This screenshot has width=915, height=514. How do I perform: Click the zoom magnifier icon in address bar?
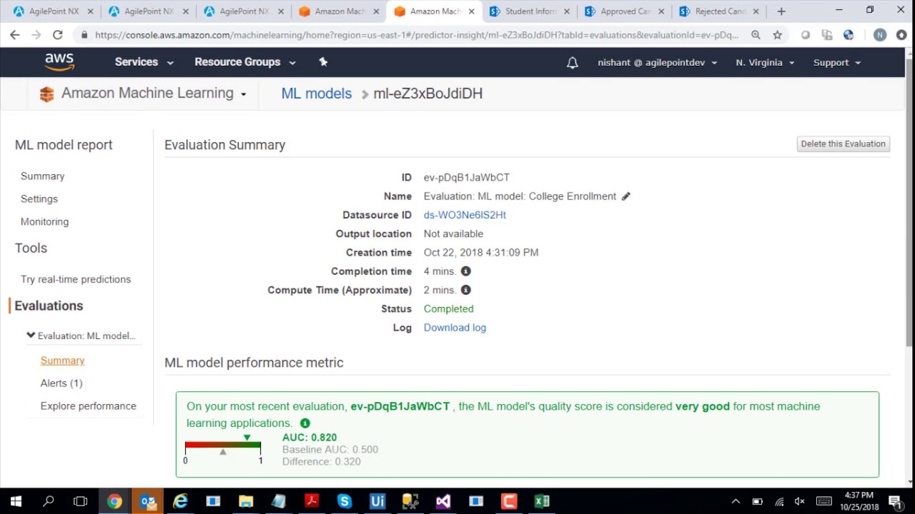(756, 35)
